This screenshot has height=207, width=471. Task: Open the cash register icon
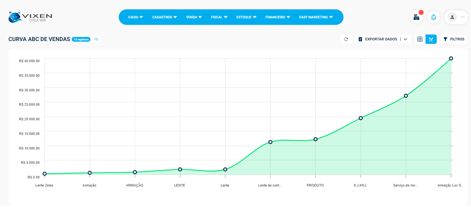[416, 17]
